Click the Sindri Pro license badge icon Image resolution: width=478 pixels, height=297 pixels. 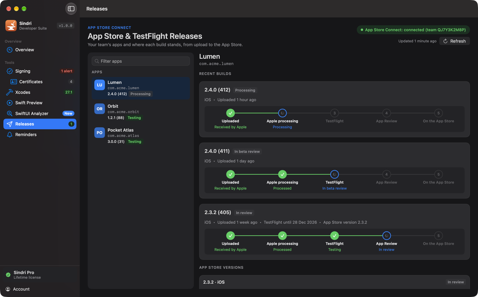click(x=8, y=275)
